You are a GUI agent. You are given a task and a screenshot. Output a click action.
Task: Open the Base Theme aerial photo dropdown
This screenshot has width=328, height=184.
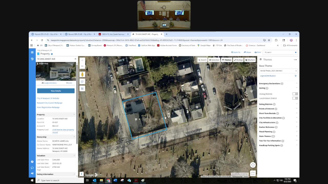[x=278, y=71]
